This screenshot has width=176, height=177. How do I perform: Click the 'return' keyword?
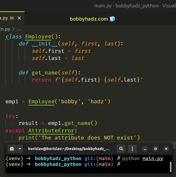42,80
